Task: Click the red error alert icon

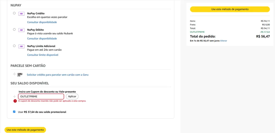Action: pyautogui.click(x=15, y=101)
